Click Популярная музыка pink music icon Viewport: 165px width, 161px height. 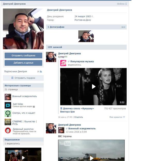click(x=63, y=63)
